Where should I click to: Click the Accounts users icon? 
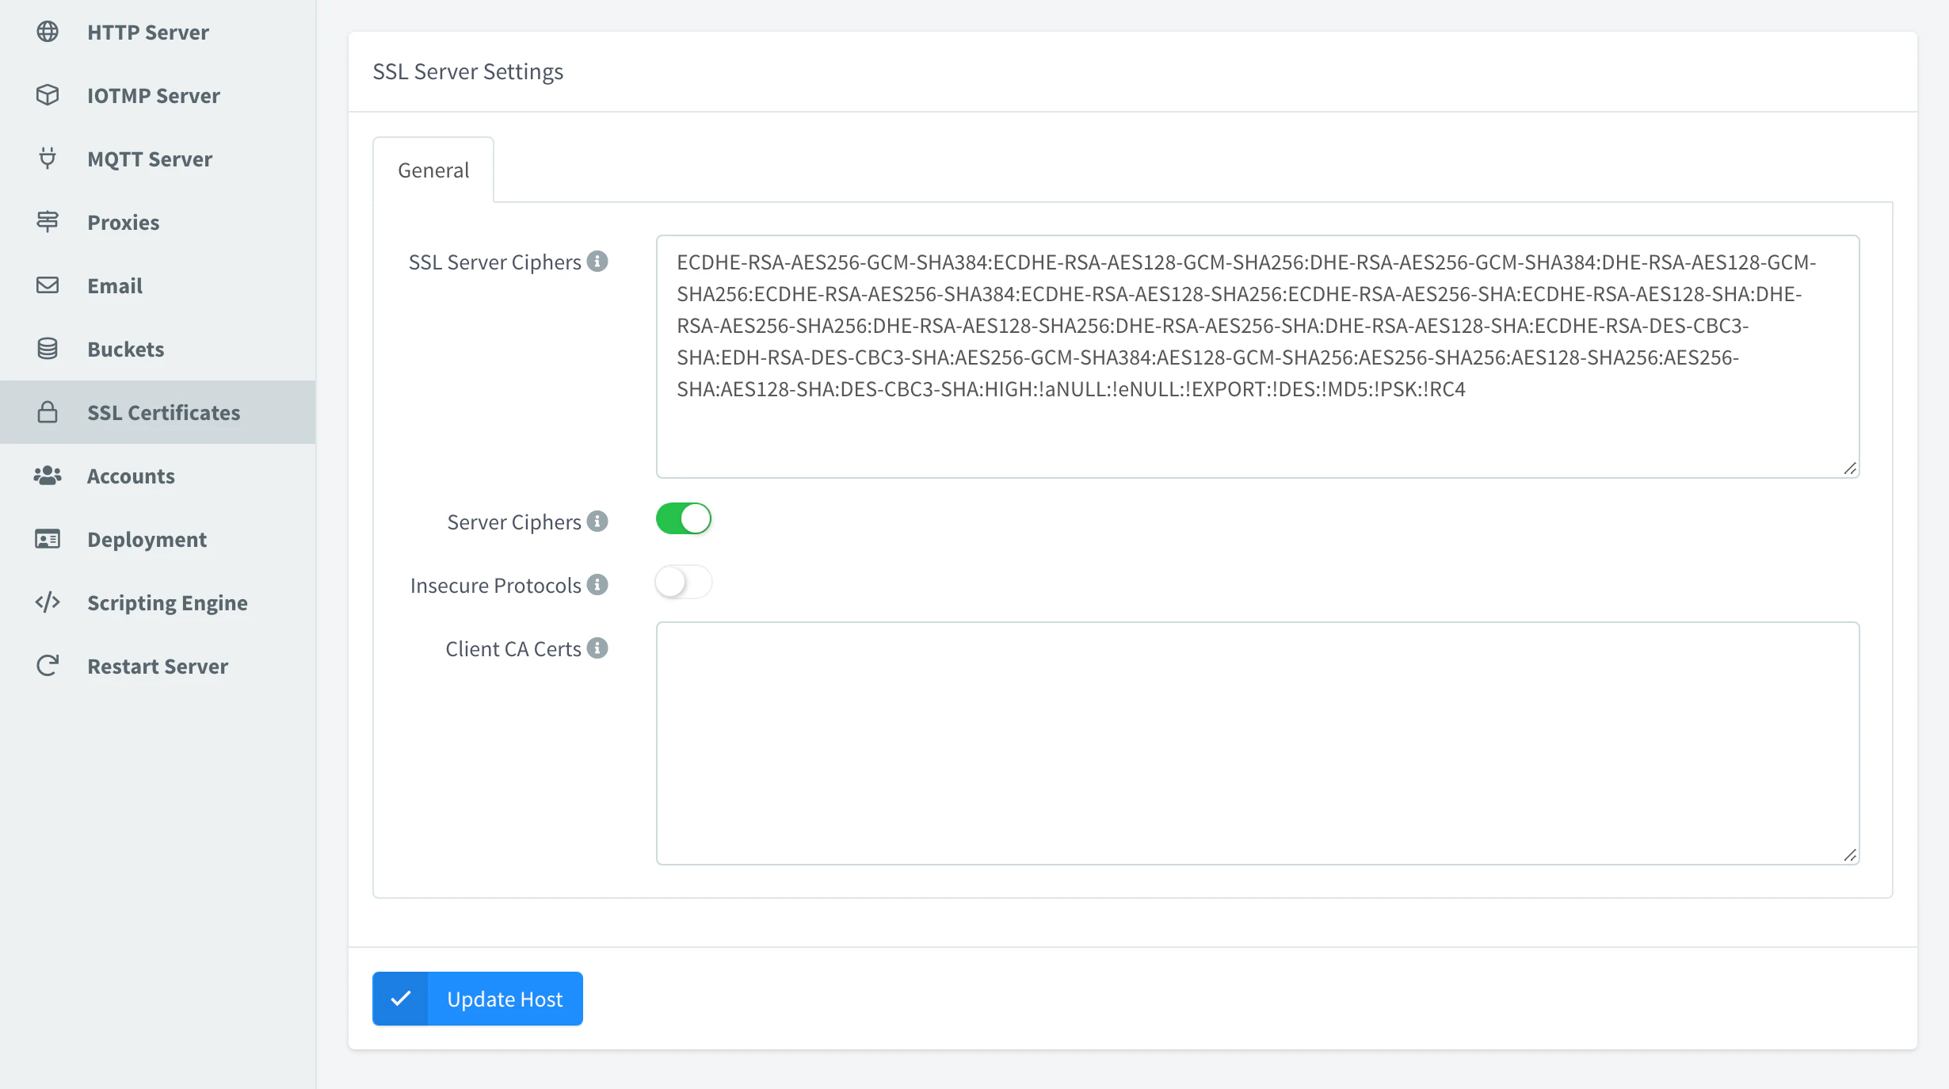[x=48, y=476]
